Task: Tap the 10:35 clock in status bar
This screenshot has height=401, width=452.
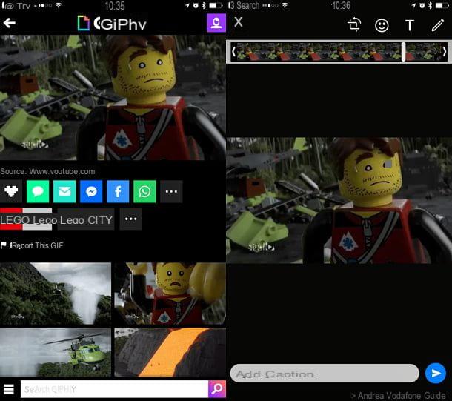Action: point(115,6)
